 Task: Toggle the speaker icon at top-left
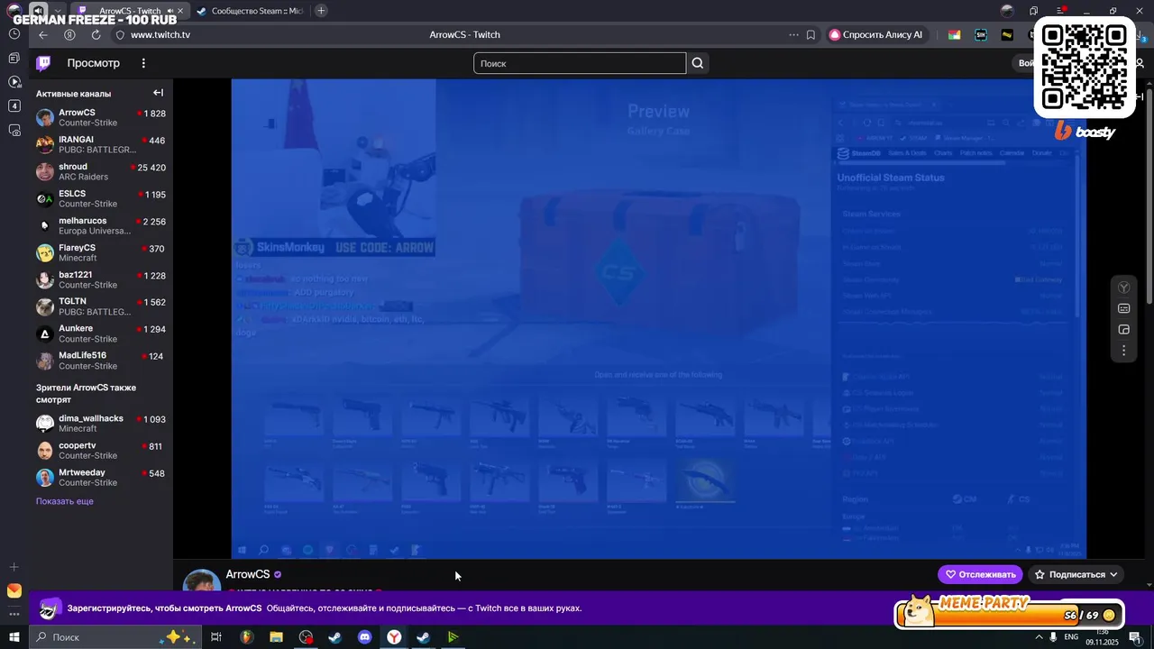pyautogui.click(x=39, y=11)
